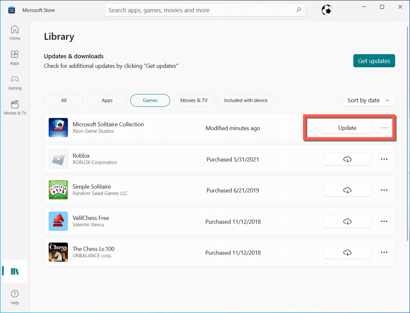410x313 pixels.
Task: Open more options for ValilChess Free
Action: point(384,221)
